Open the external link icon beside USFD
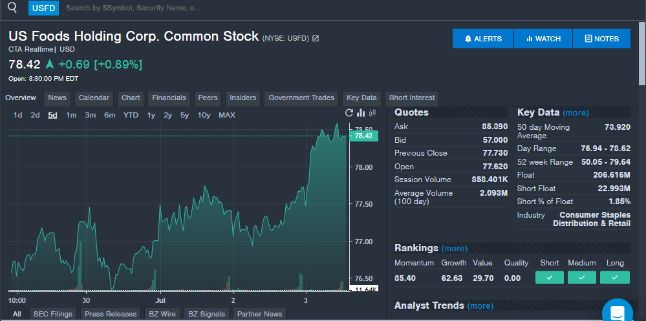This screenshot has height=321, width=646. tap(316, 38)
